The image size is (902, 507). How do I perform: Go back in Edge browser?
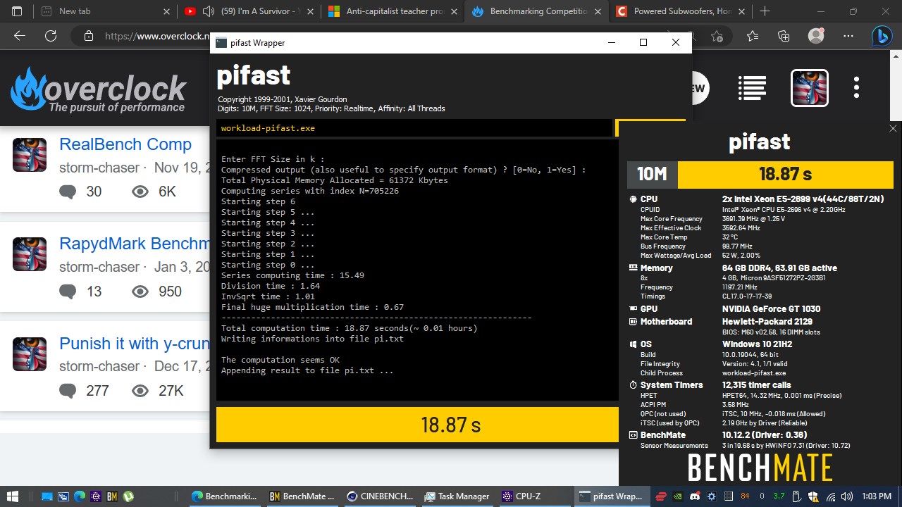tap(20, 36)
